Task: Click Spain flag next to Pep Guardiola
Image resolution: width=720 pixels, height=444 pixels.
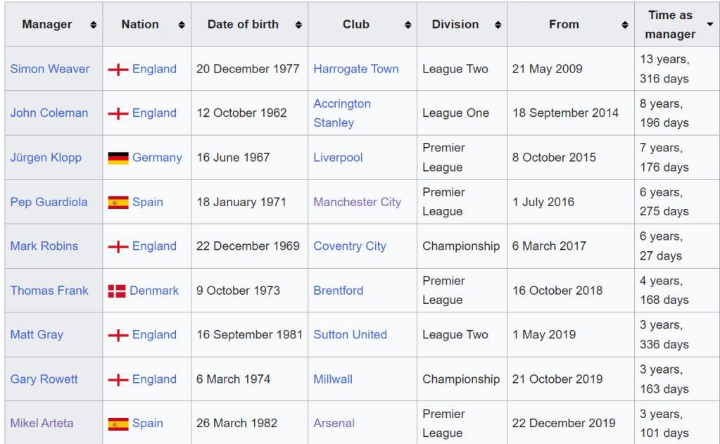Action: (x=118, y=202)
